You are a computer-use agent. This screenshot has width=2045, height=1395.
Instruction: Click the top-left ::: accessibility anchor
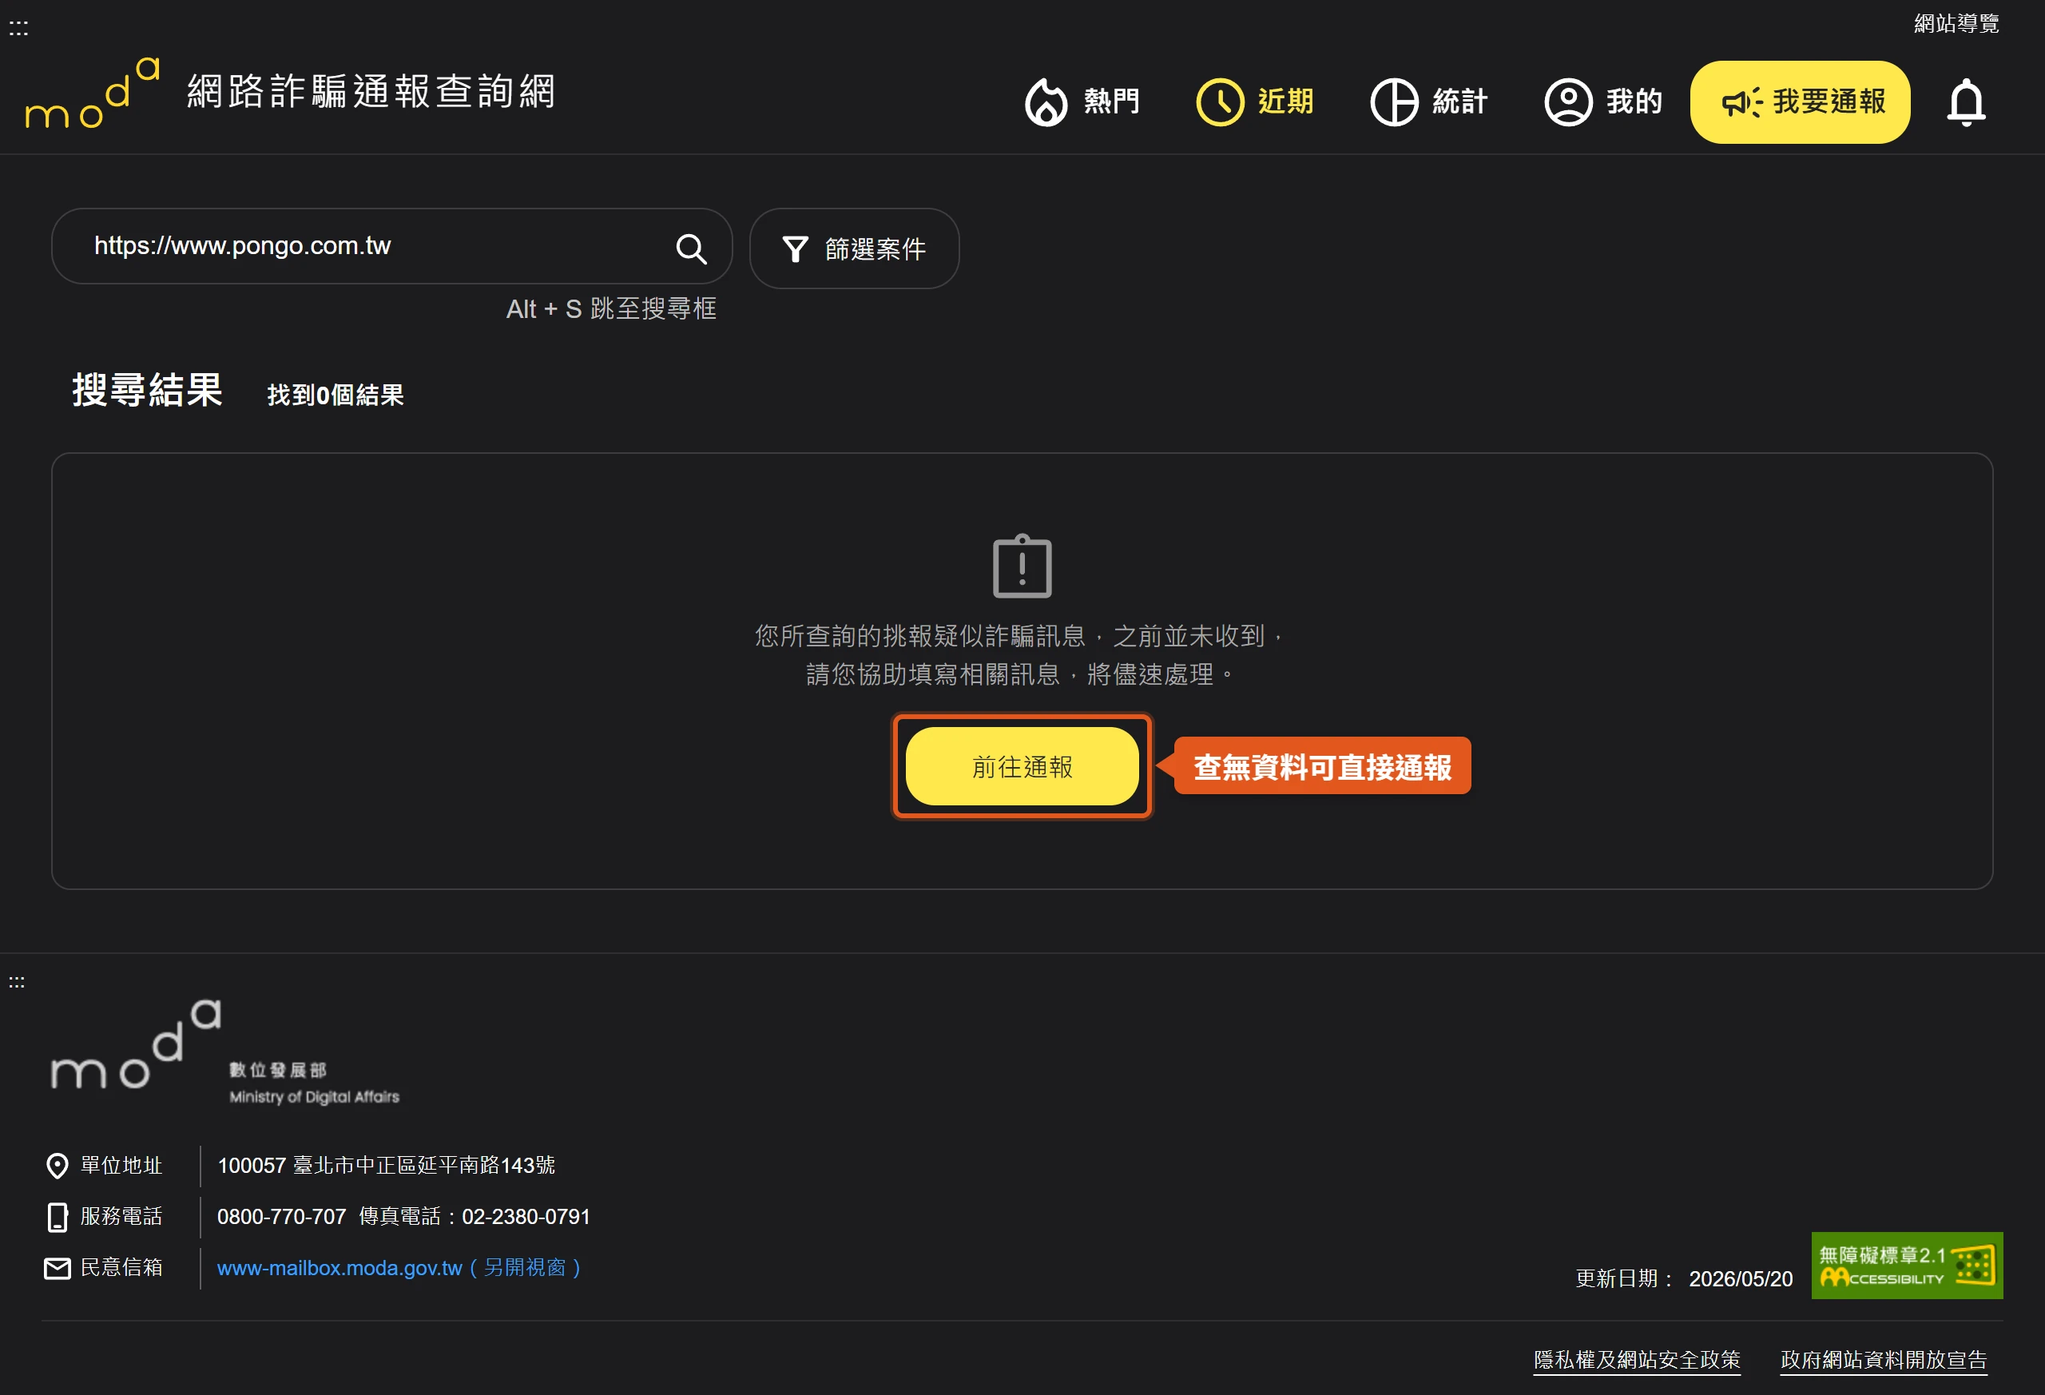pyautogui.click(x=18, y=29)
